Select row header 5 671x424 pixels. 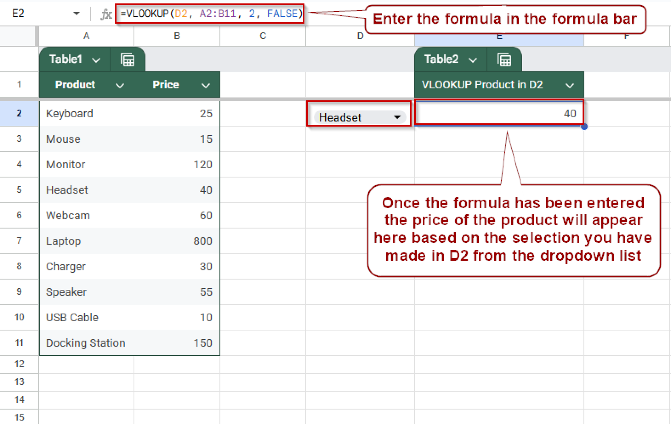point(19,190)
